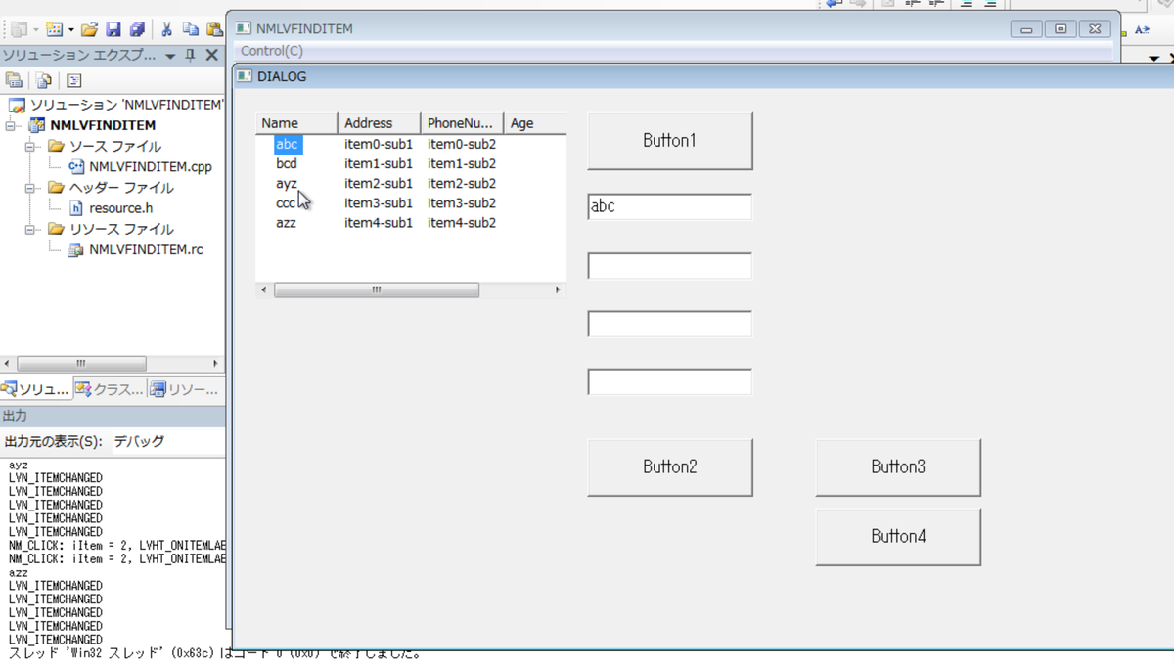Click Button4 in the dialog
This screenshot has width=1174, height=666.
(898, 537)
